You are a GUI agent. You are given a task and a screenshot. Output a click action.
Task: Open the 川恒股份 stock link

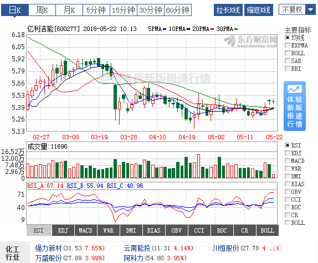click(225, 248)
